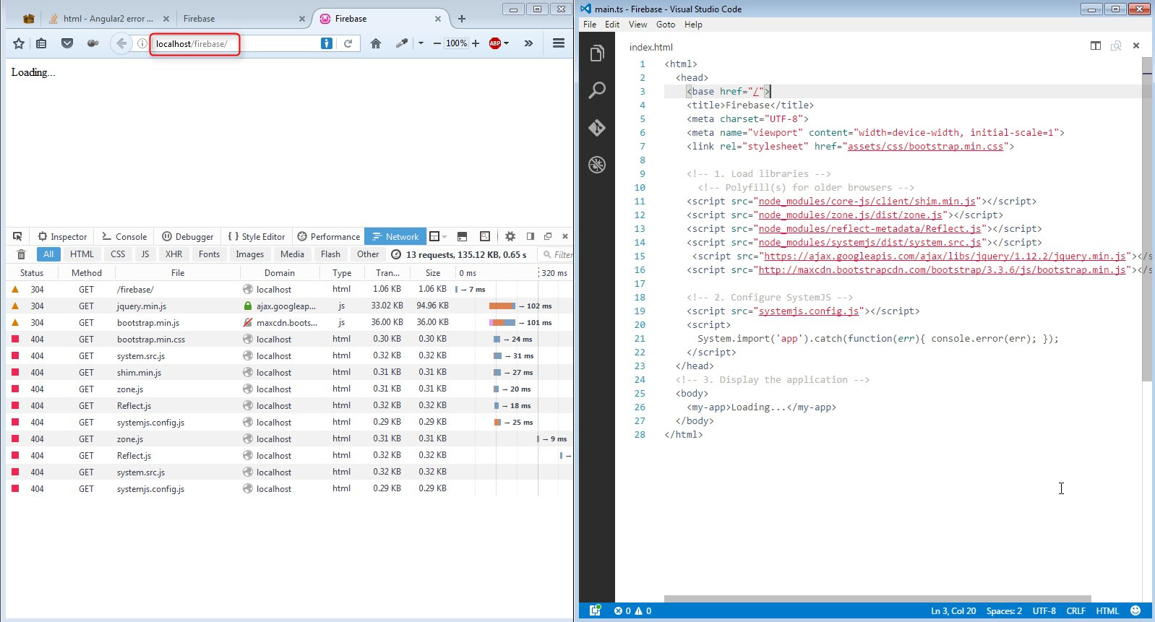The width and height of the screenshot is (1155, 622).
Task: Open a new Firefox tab
Action: coord(462,19)
